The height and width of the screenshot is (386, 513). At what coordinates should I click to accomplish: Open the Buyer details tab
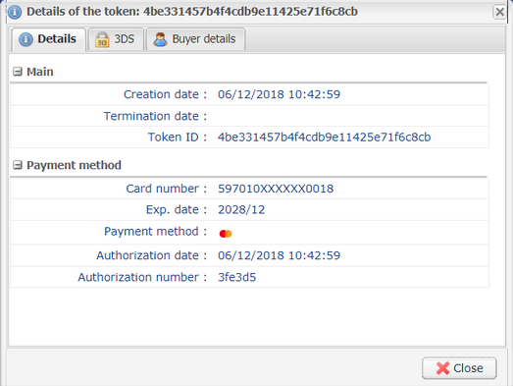coord(195,39)
